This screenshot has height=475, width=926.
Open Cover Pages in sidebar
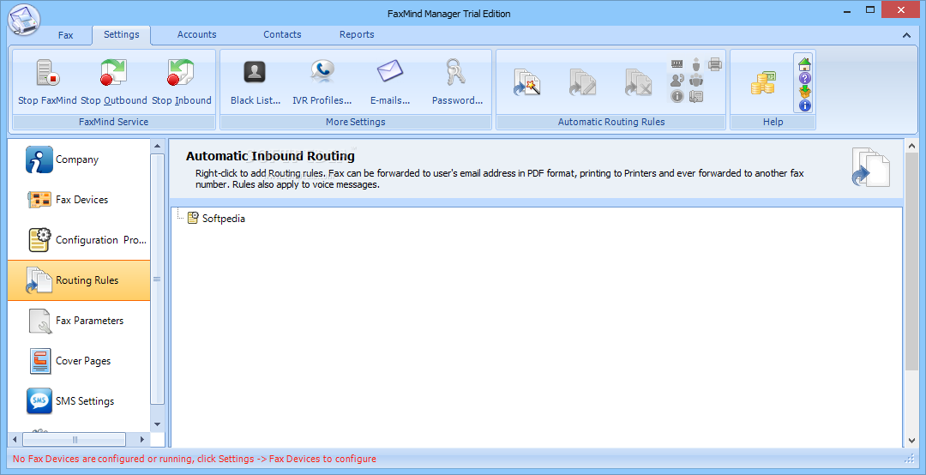79,360
